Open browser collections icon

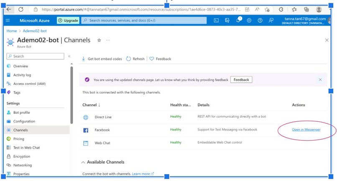tap(306, 9)
